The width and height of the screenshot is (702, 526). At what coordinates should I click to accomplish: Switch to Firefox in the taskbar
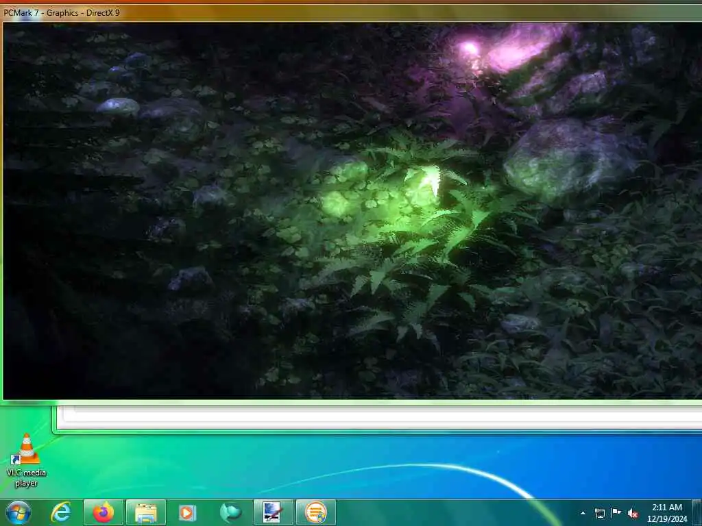[104, 512]
